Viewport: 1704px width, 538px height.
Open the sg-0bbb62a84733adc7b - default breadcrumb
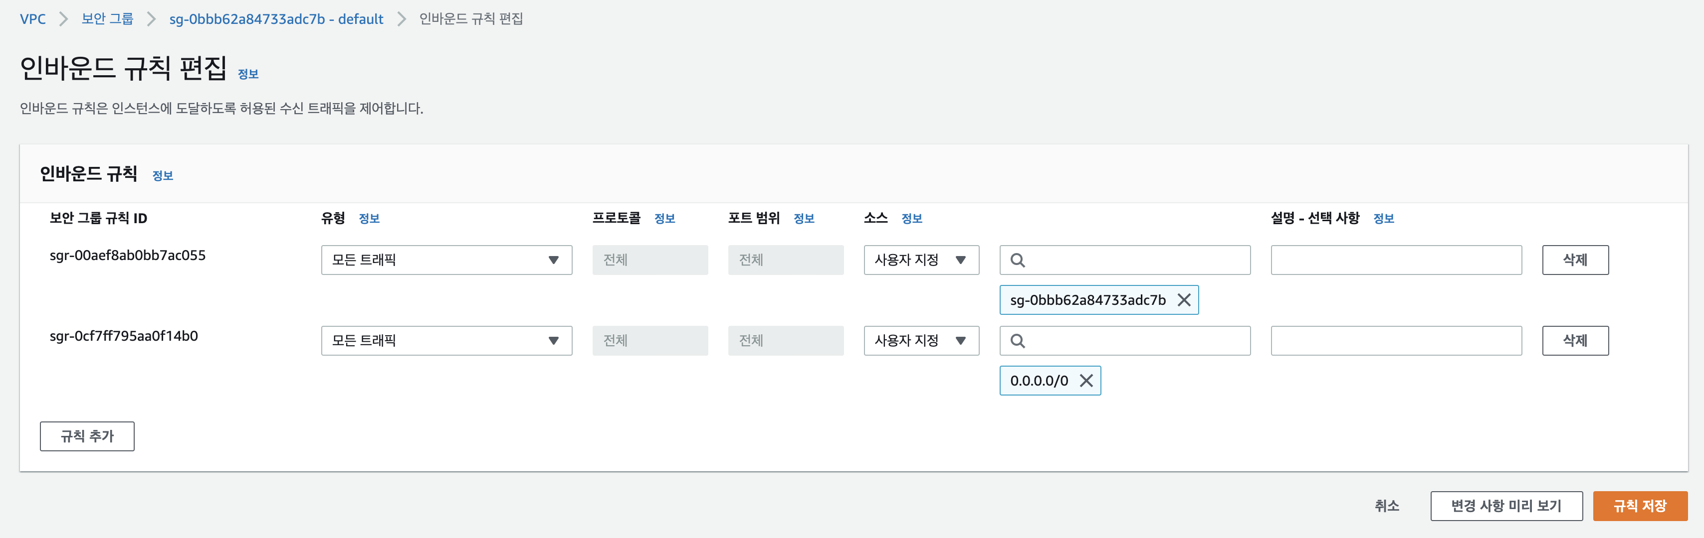tap(276, 19)
